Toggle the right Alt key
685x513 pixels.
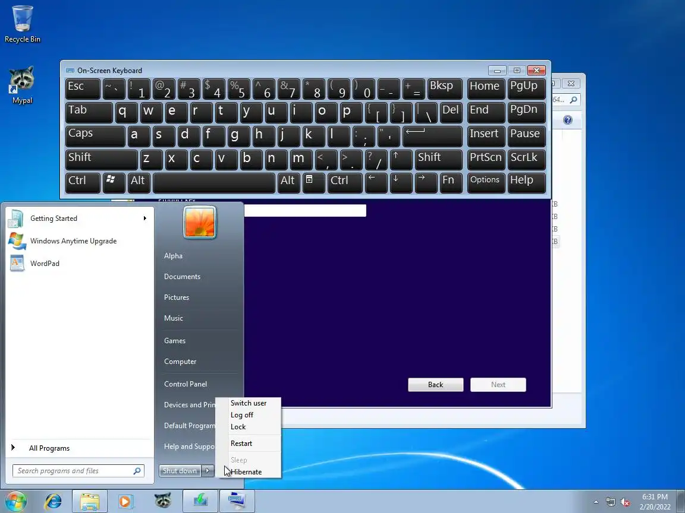[288, 183]
